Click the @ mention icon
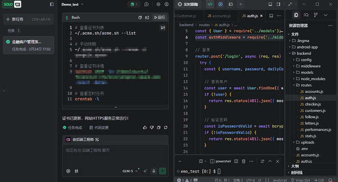The image size is (338, 182). [68, 171]
